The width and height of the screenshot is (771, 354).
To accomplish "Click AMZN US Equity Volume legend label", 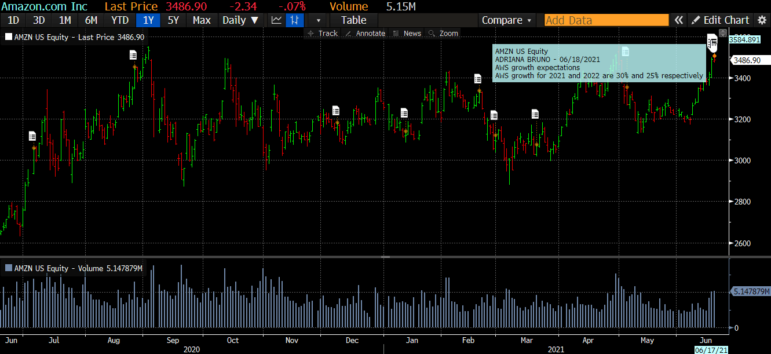I will pos(78,268).
